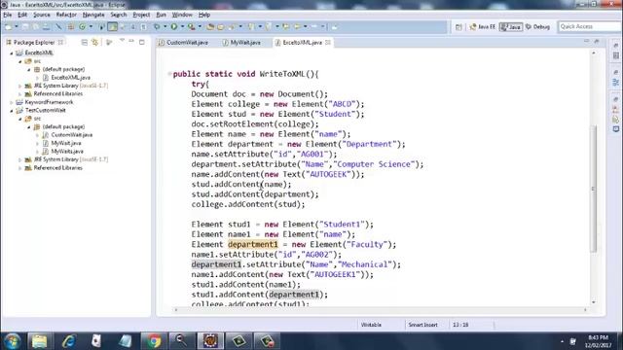
Task: Click the editor horizontal scrollbar
Action: coord(381,310)
